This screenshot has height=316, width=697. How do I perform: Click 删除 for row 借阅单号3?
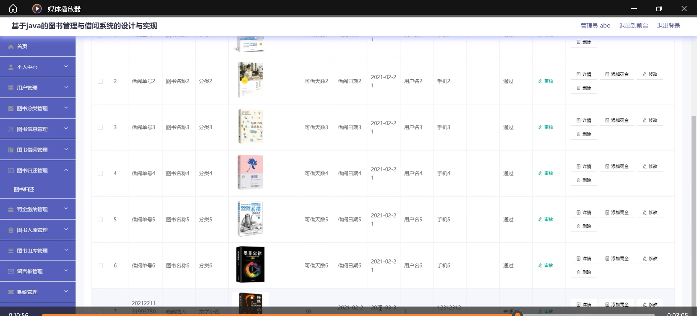coord(584,134)
